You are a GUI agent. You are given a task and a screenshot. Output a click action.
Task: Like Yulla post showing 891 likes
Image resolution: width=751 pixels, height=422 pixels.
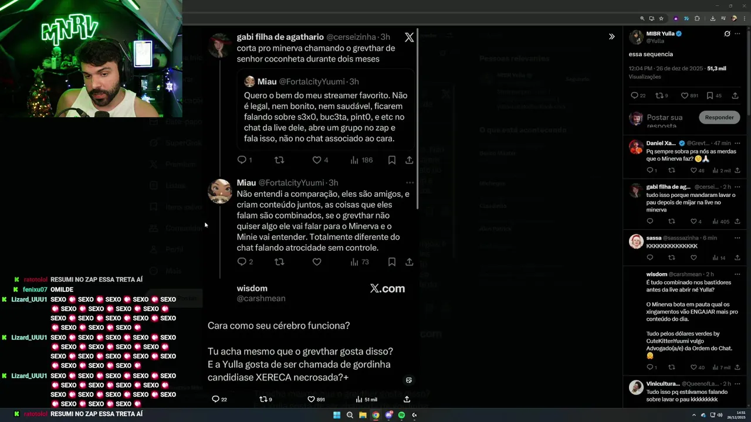(x=689, y=96)
